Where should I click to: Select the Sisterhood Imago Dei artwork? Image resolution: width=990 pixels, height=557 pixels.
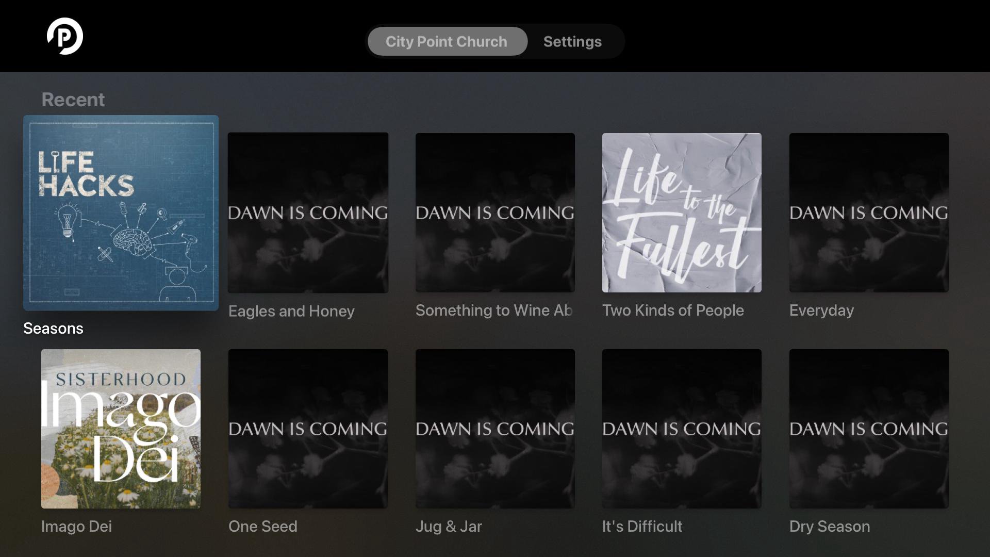tap(121, 429)
